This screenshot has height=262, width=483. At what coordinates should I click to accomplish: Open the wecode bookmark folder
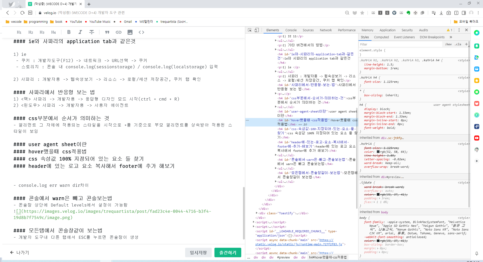point(14,22)
